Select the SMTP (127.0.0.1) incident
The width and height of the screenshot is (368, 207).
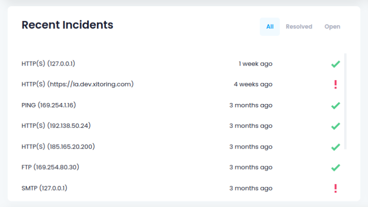tap(44, 188)
